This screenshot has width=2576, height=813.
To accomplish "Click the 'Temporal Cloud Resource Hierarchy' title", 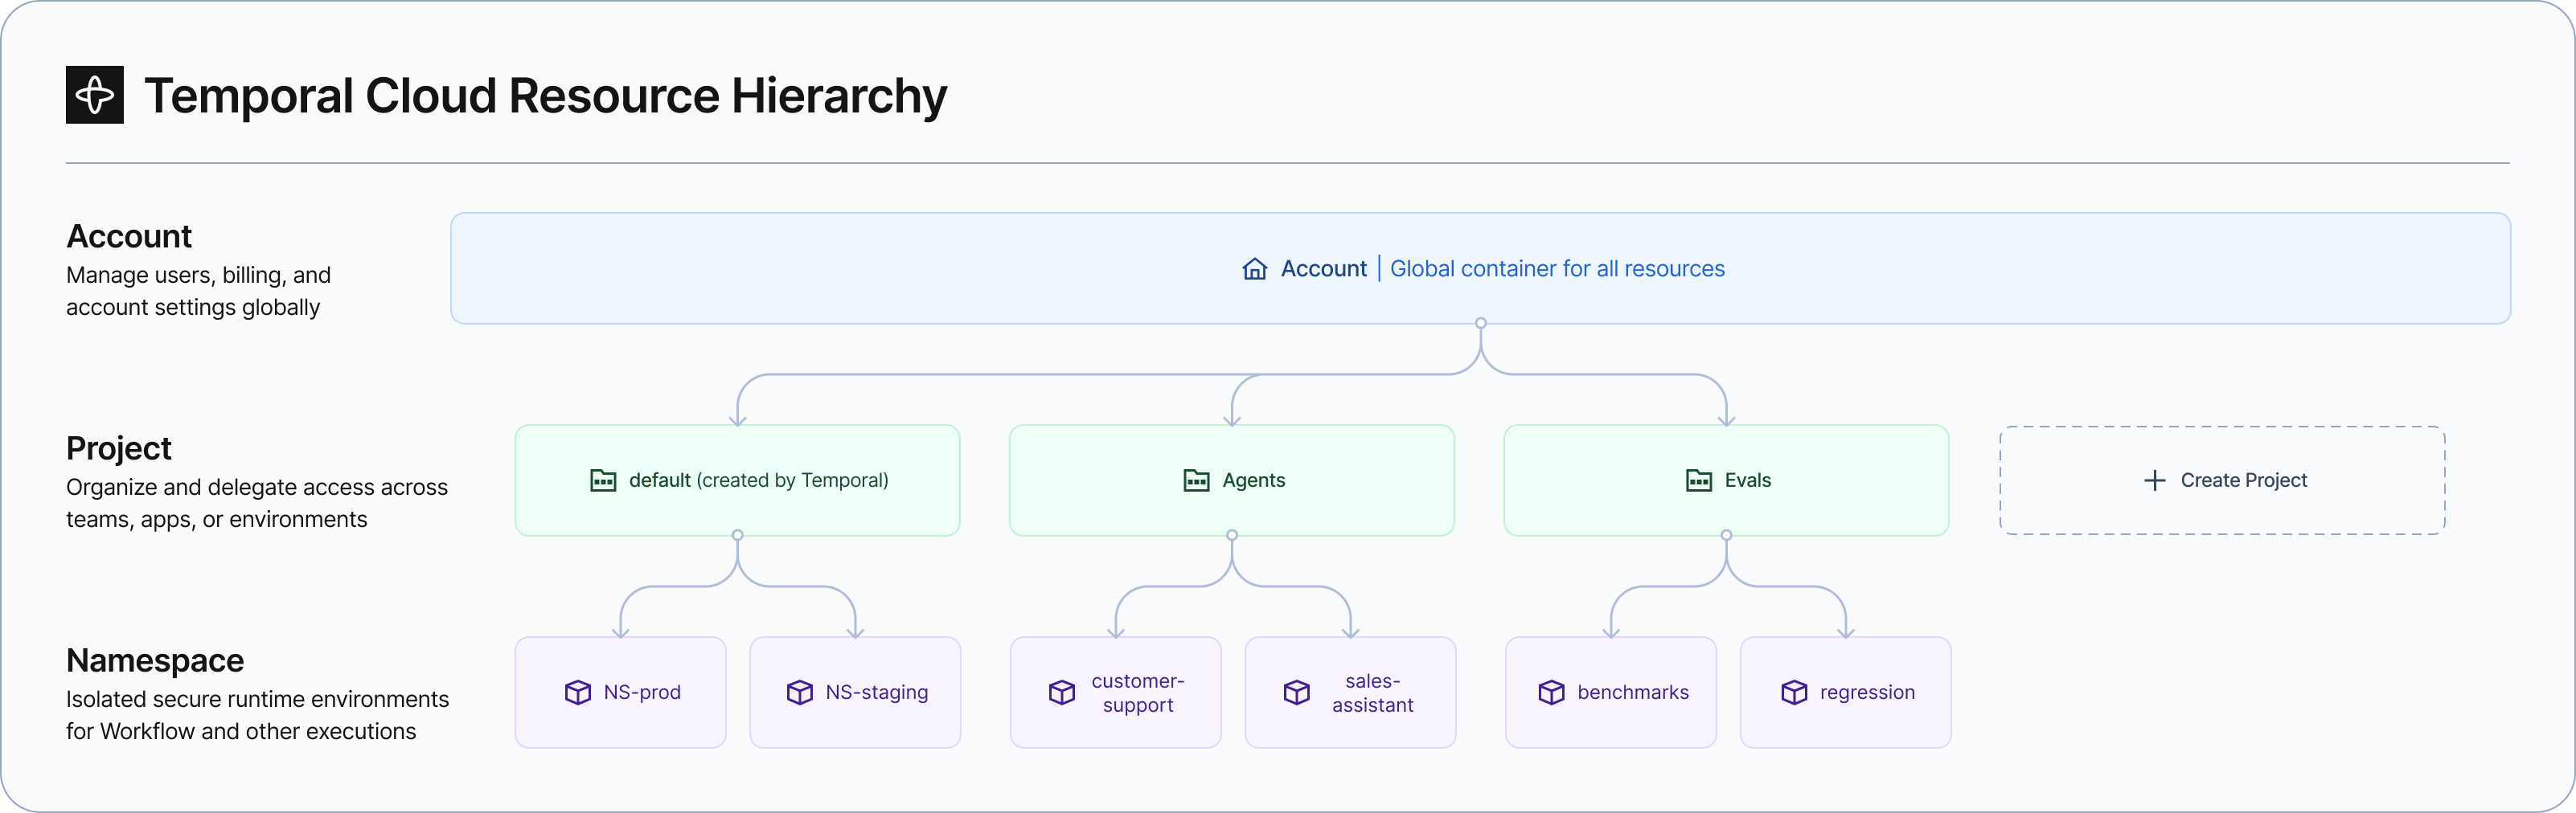I will [545, 96].
